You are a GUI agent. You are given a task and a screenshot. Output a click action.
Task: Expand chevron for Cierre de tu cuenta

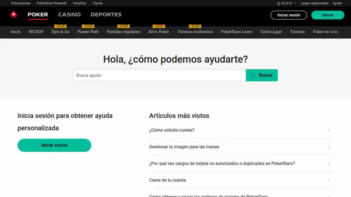pyautogui.click(x=329, y=180)
